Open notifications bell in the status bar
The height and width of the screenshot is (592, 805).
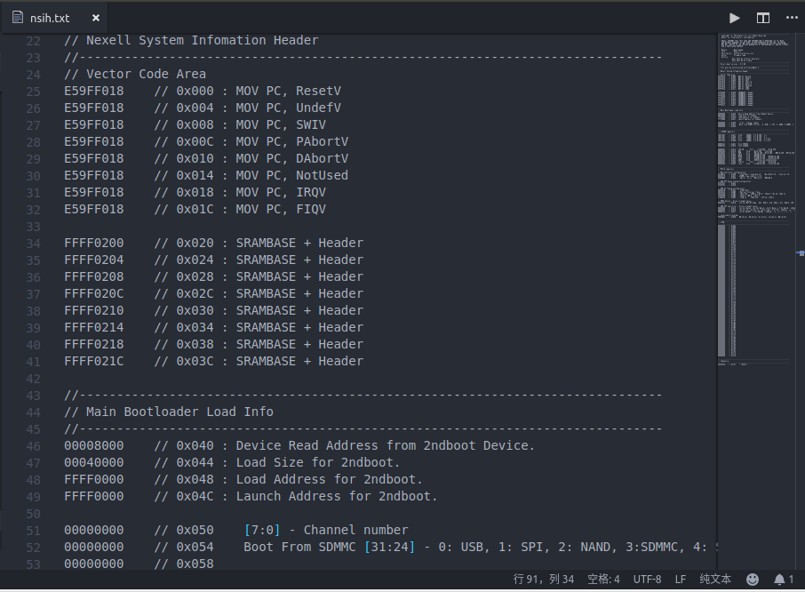[784, 580]
